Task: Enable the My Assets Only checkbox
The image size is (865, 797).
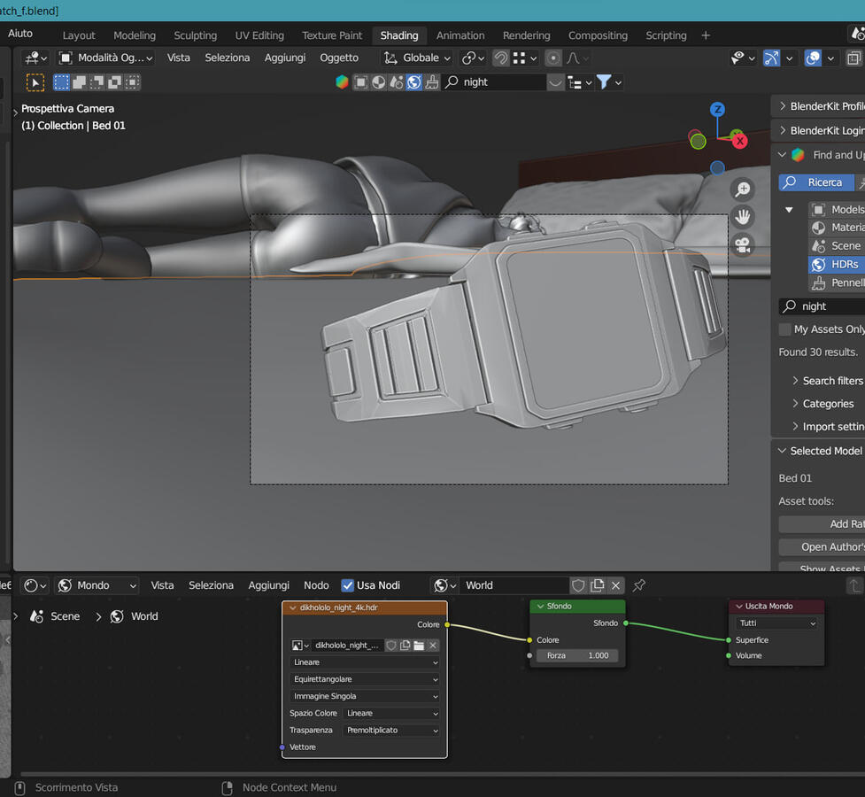Action: pos(785,329)
